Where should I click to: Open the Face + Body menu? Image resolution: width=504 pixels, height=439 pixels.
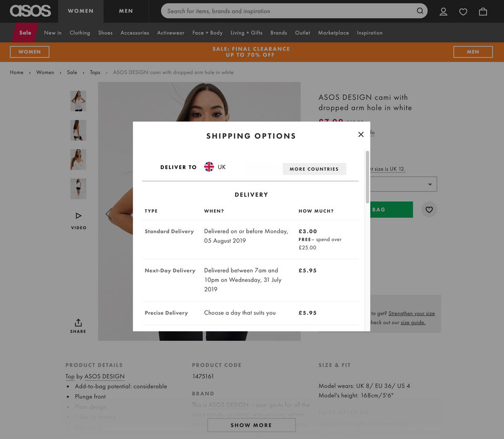coord(207,33)
